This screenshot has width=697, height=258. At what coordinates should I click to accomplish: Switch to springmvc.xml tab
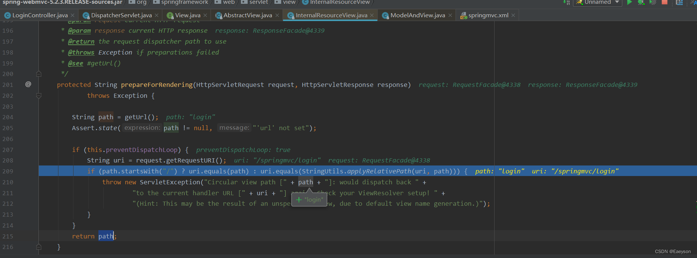click(488, 15)
